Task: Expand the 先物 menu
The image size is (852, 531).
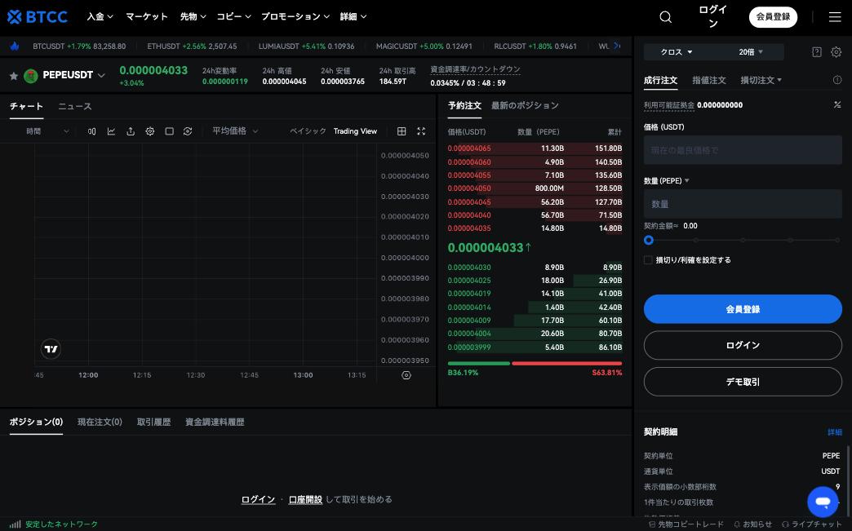Action: tap(193, 17)
